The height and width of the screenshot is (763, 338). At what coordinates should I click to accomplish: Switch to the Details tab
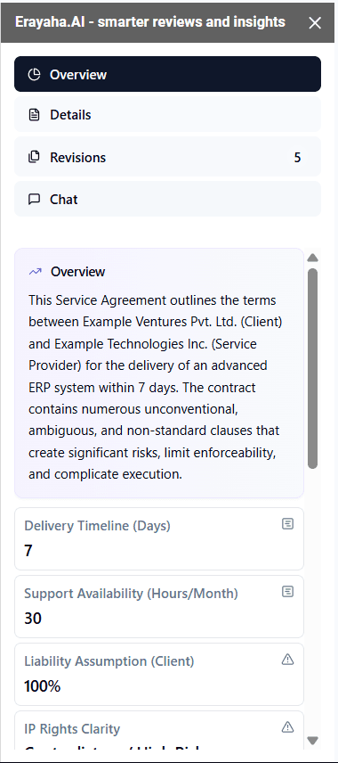tap(167, 114)
